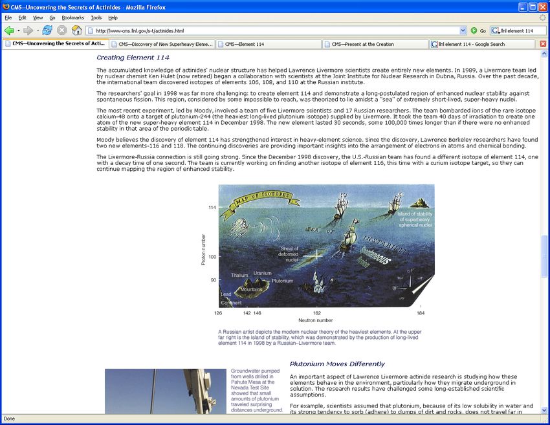Click the paragraph starting 'Moody believes the discovery'
Viewport: 550px width, 425px height.
317,143
